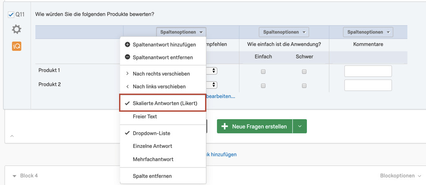The image size is (426, 185).
Task: Choose Mehrfachantwort answer type
Action: (x=163, y=159)
